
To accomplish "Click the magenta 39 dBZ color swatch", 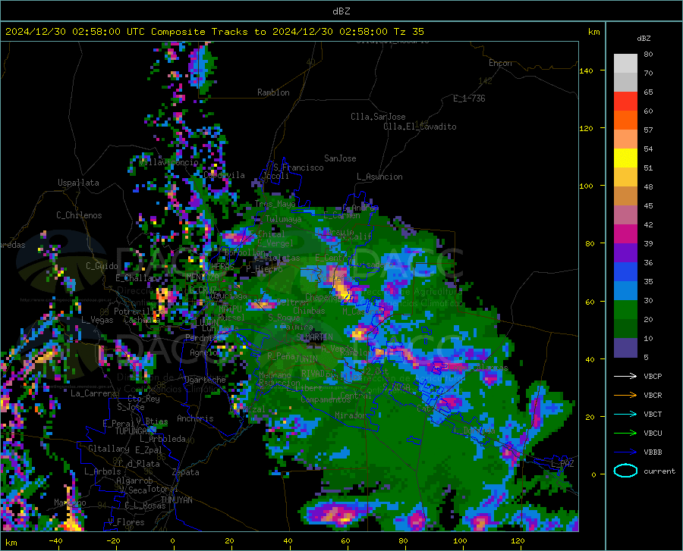I will [625, 234].
